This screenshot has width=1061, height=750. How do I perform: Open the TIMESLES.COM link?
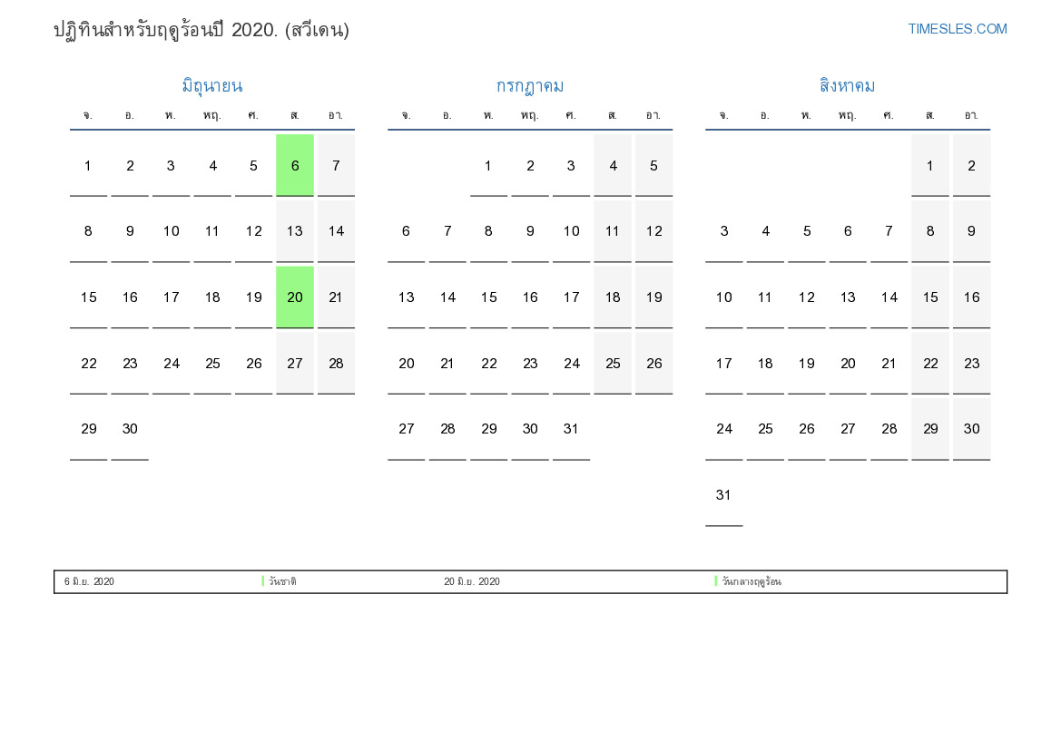(957, 29)
